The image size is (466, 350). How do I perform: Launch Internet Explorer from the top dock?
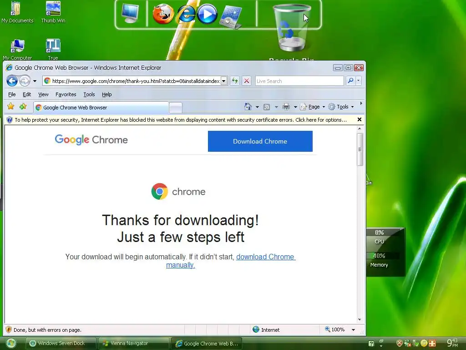point(186,14)
